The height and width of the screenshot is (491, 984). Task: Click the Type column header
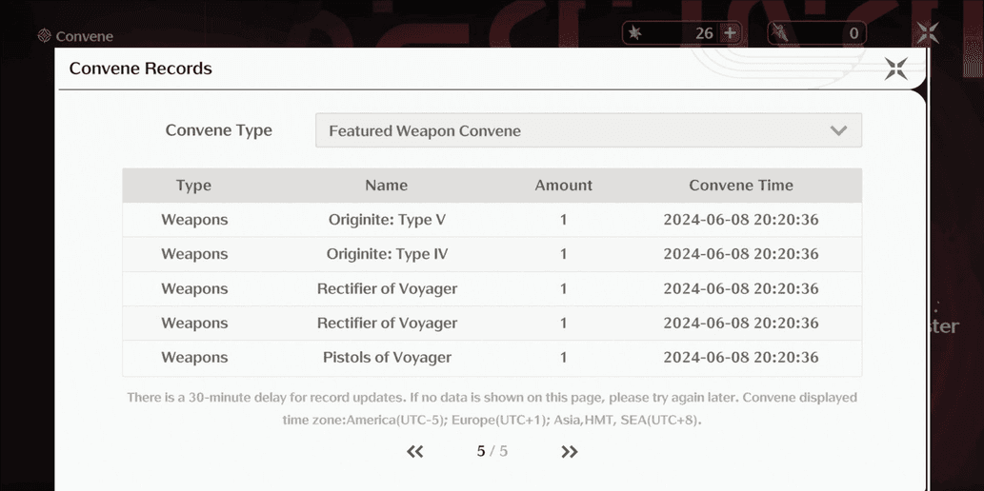pyautogui.click(x=193, y=186)
